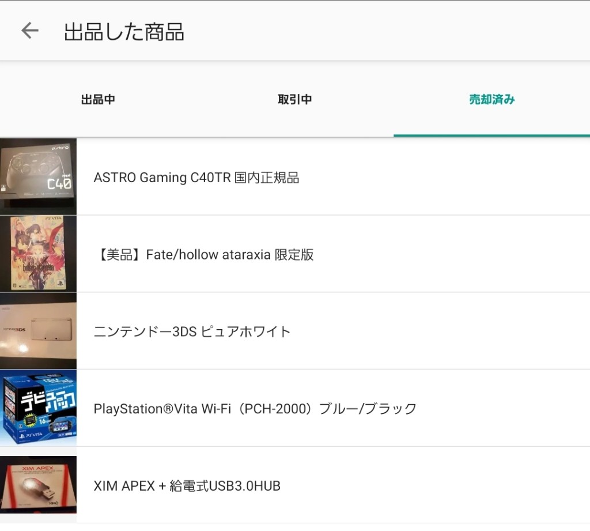Click the 出品した商品 page title
Screen dimensions: 590x531
coord(124,32)
